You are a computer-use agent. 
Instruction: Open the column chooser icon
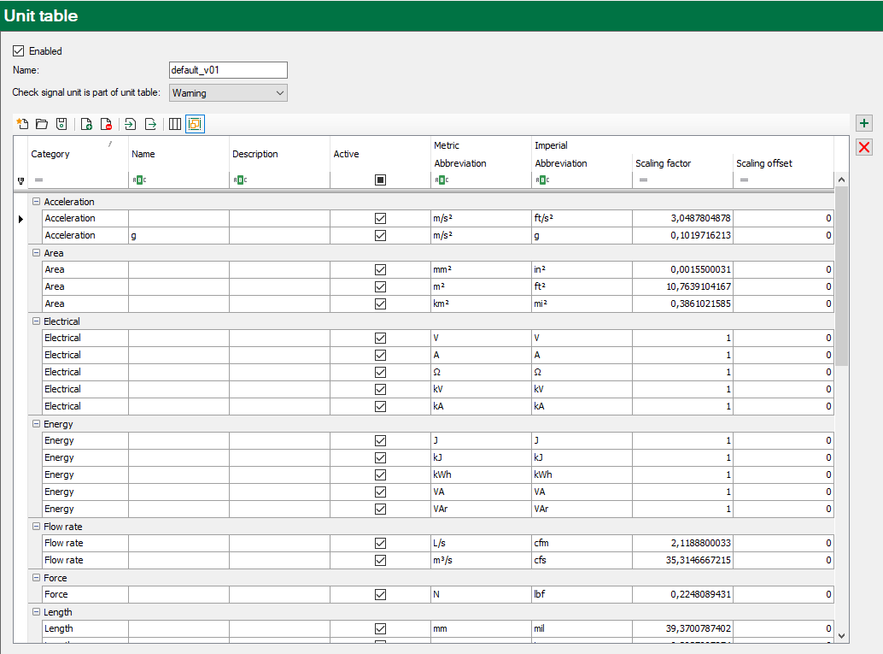(175, 124)
